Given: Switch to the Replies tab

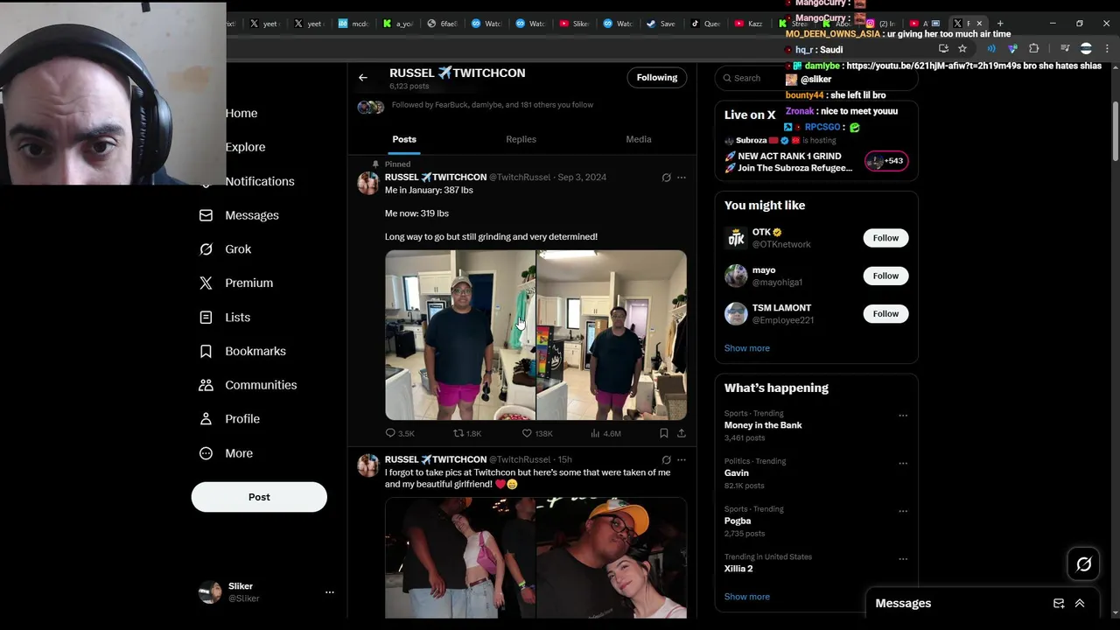Looking at the screenshot, I should point(521,139).
